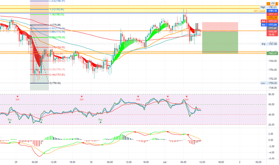
Task: Select the 1.414(1786.57) Fibonacci level label
Action: click(x=57, y=1)
